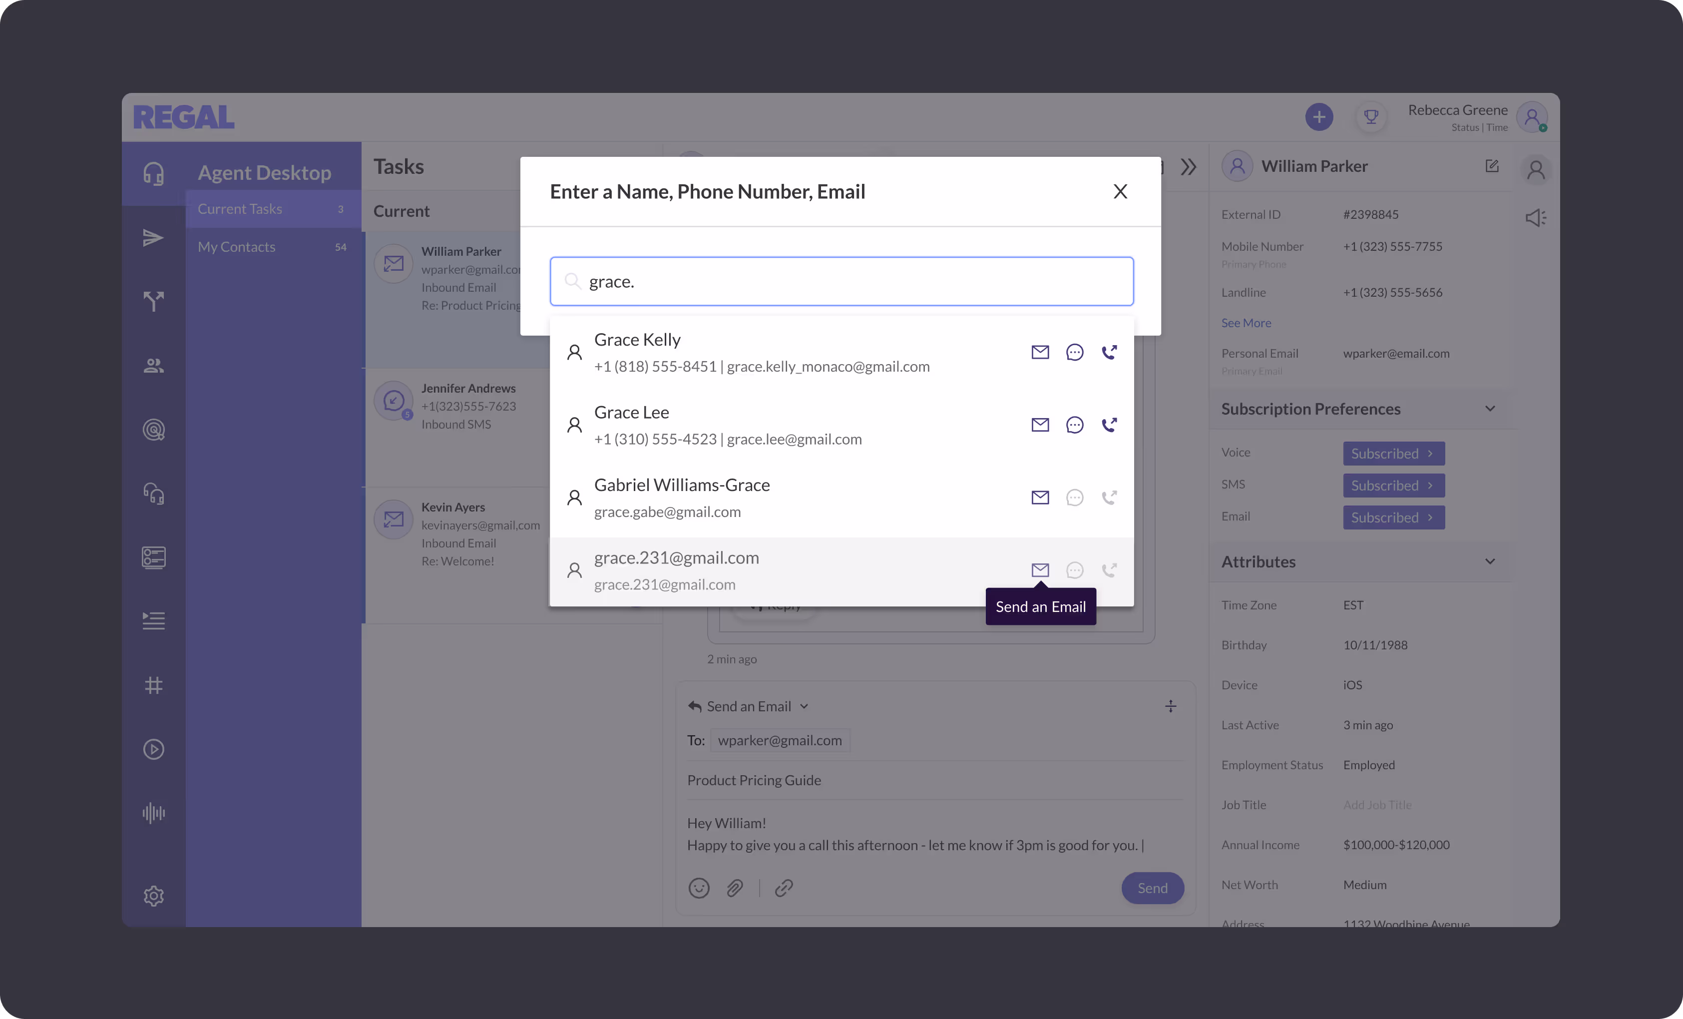Open settings gear in the left sidebar
This screenshot has height=1019, width=1683.
click(x=154, y=896)
